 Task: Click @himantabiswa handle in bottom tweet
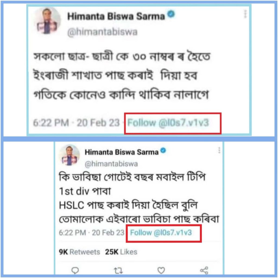point(111,164)
